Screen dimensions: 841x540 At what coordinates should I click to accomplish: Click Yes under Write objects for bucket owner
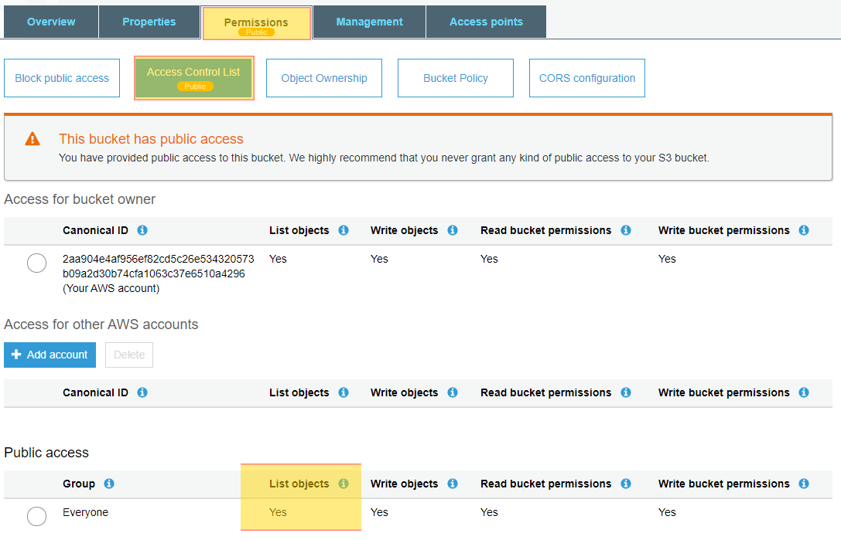pyautogui.click(x=379, y=260)
